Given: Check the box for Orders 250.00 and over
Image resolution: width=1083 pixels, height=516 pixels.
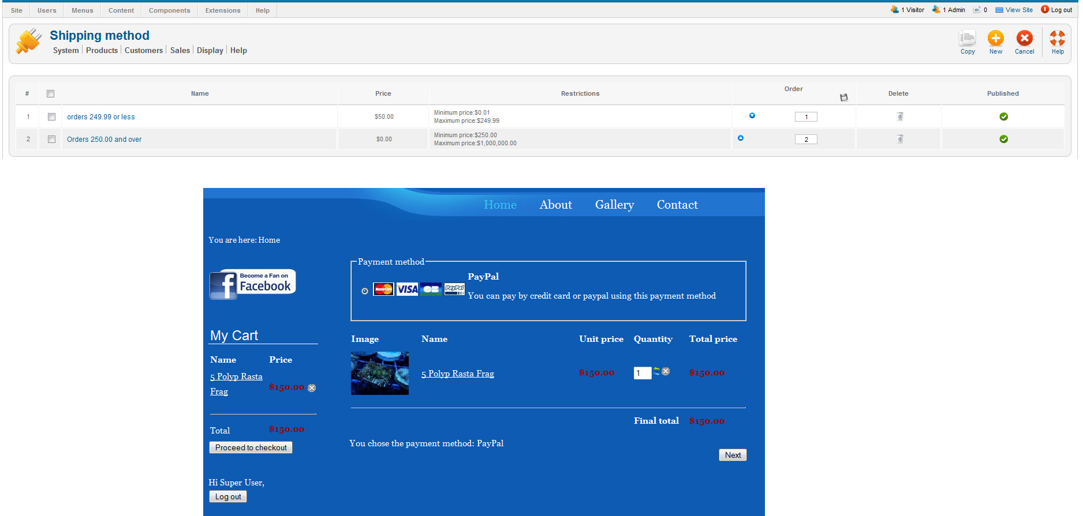Looking at the screenshot, I should [51, 139].
